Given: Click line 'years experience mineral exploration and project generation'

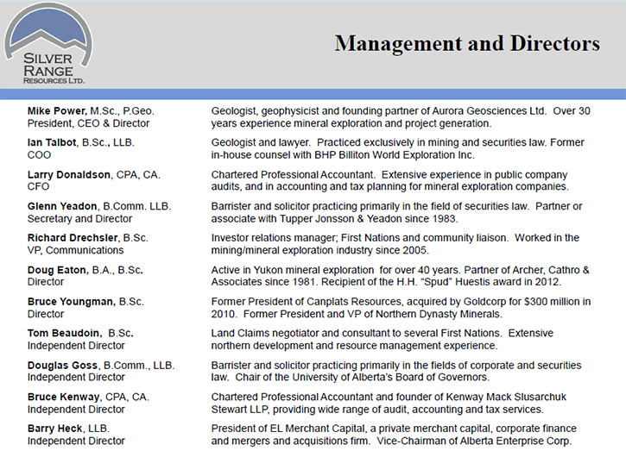Looking at the screenshot, I should coord(351,123).
